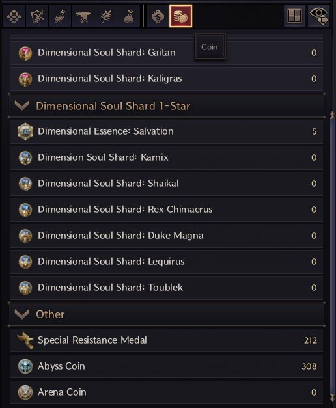Open the potion pouch consumables filter

pos(129,16)
